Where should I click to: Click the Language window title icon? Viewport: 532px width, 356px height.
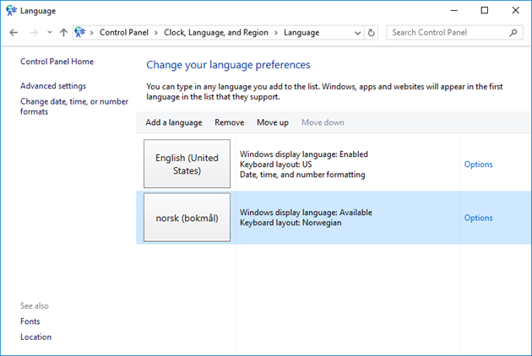11,10
